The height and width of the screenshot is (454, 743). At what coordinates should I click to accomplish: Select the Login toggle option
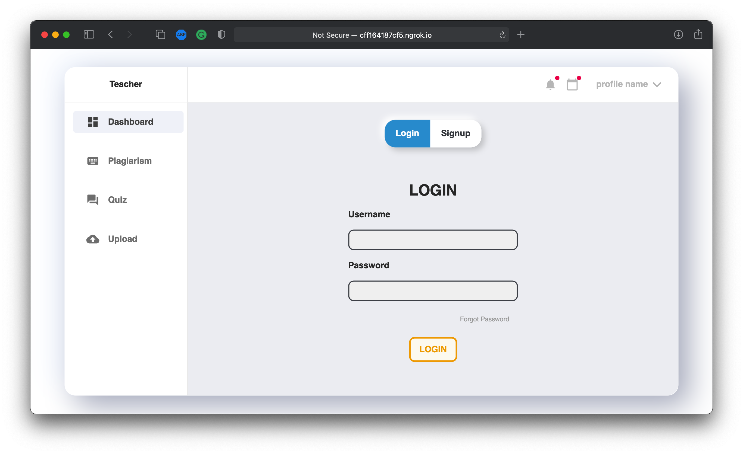pos(407,133)
